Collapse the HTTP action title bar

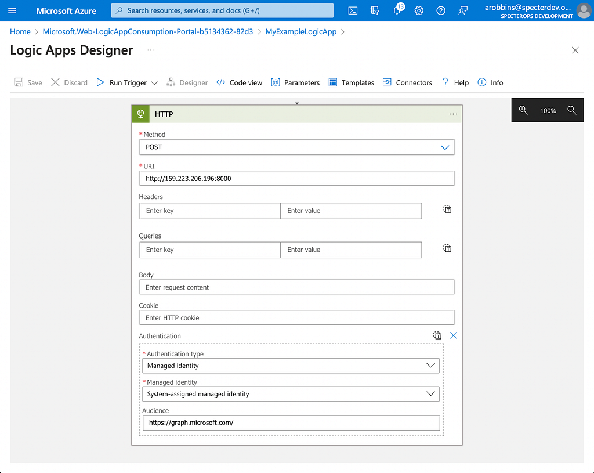pos(296,114)
